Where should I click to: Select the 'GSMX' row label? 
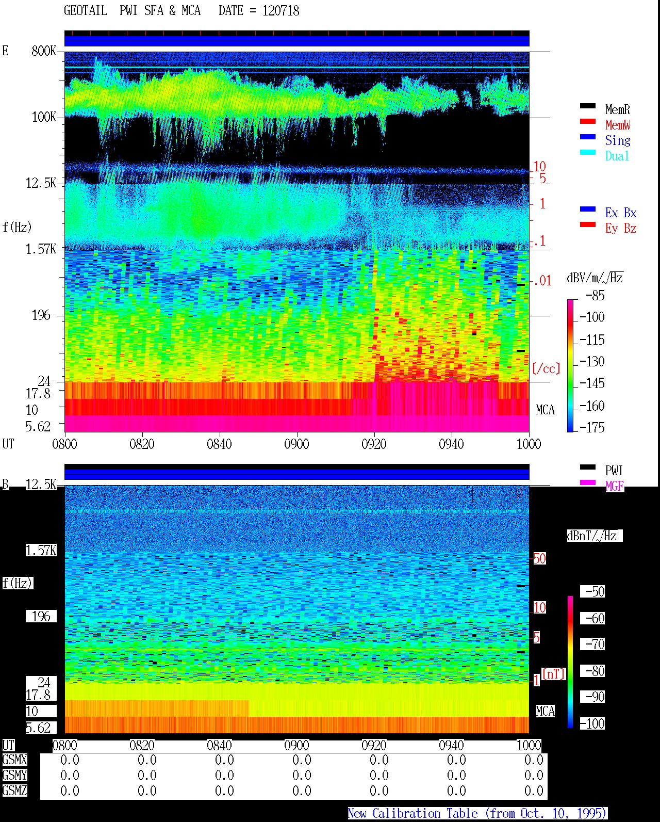click(x=14, y=760)
